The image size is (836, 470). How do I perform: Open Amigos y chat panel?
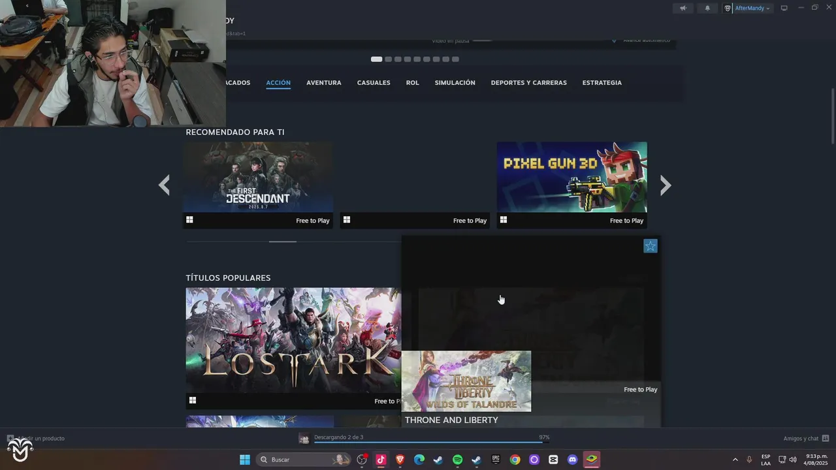point(806,439)
